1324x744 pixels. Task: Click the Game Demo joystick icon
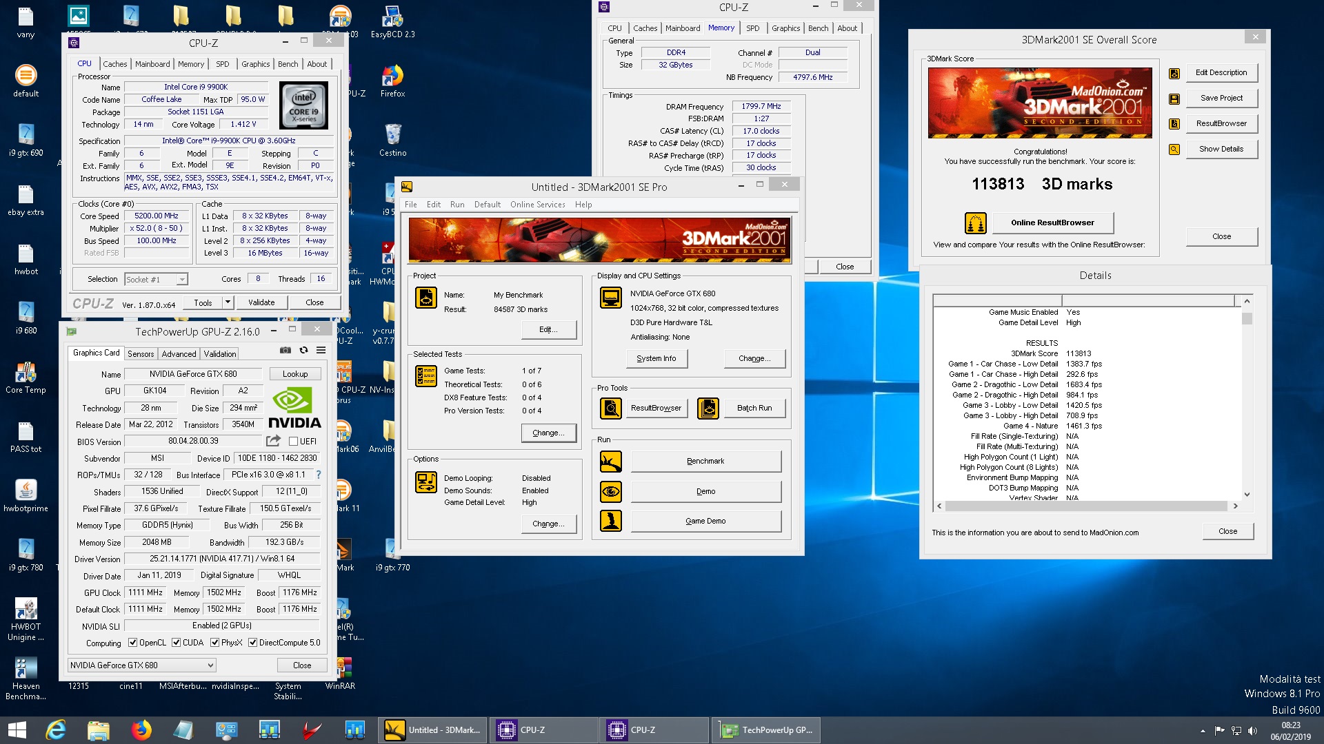tap(610, 521)
